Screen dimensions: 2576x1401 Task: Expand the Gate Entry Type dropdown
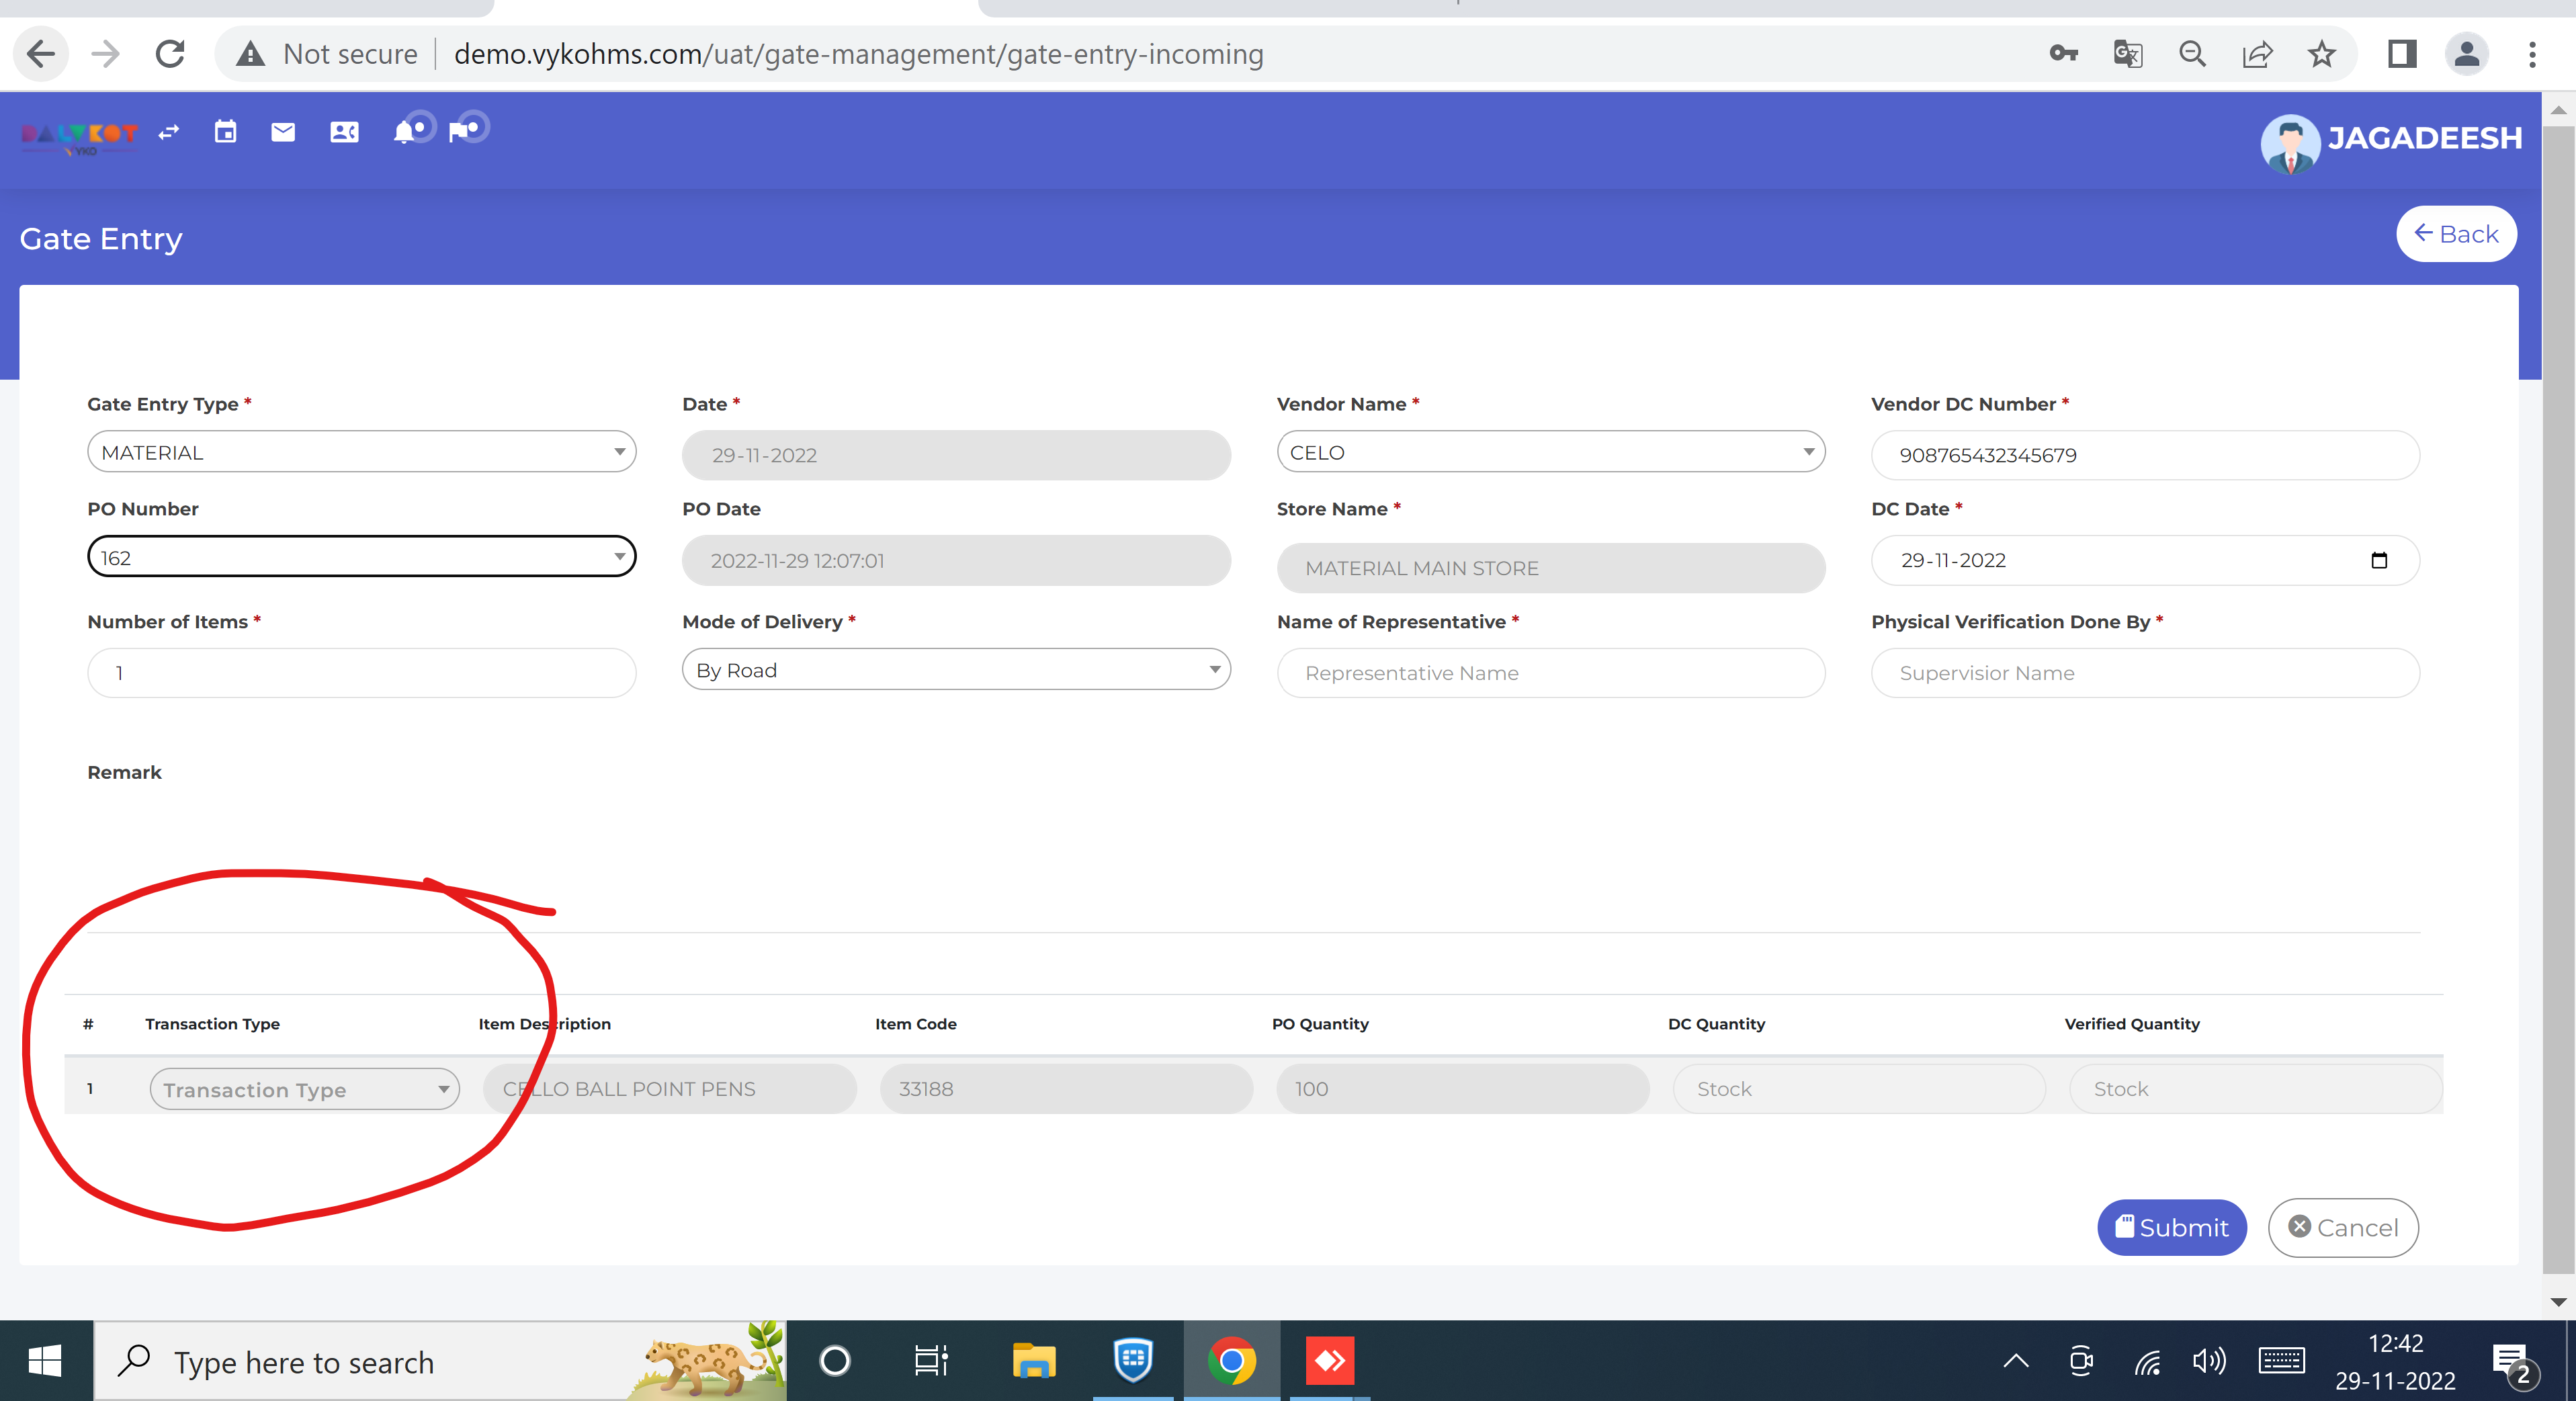(362, 452)
